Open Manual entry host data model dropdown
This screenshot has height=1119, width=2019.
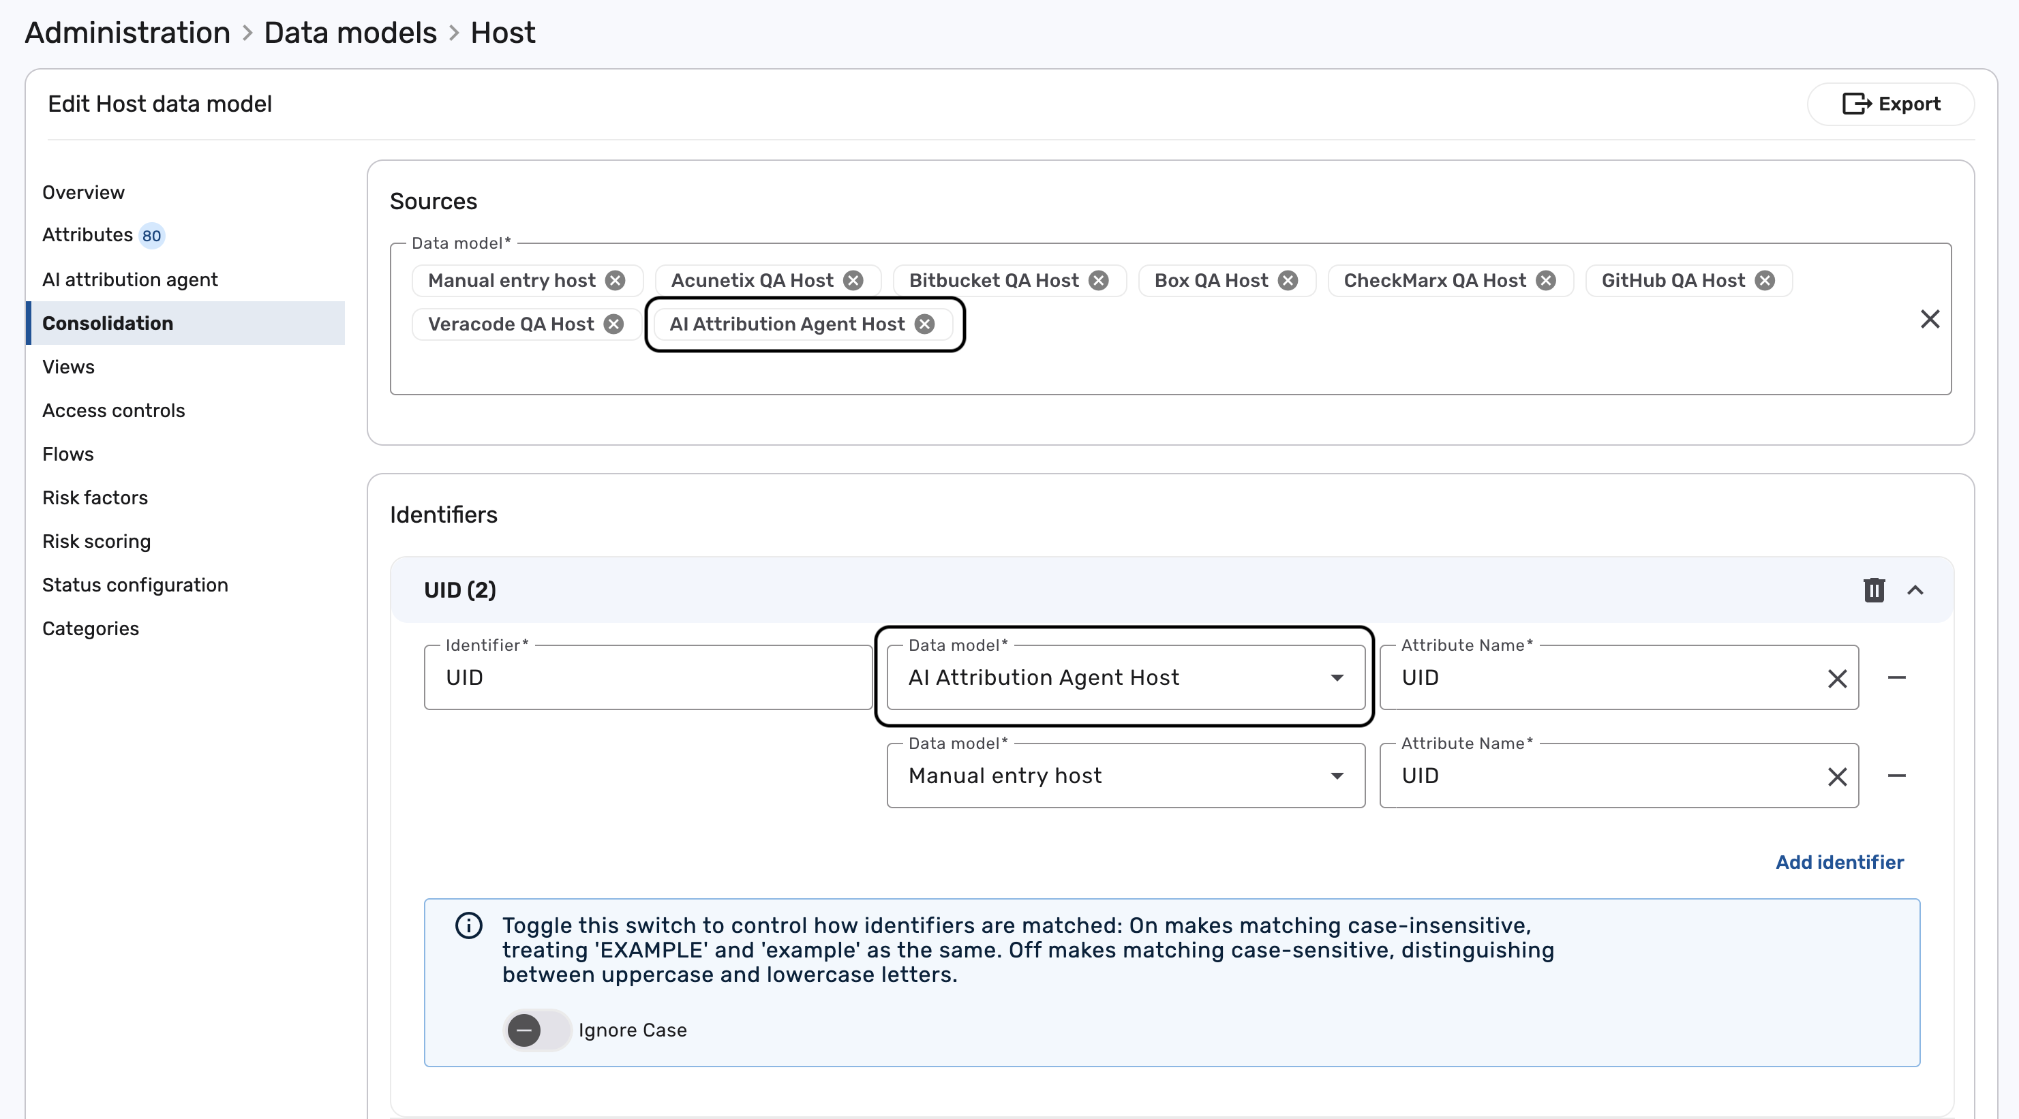pos(1125,776)
